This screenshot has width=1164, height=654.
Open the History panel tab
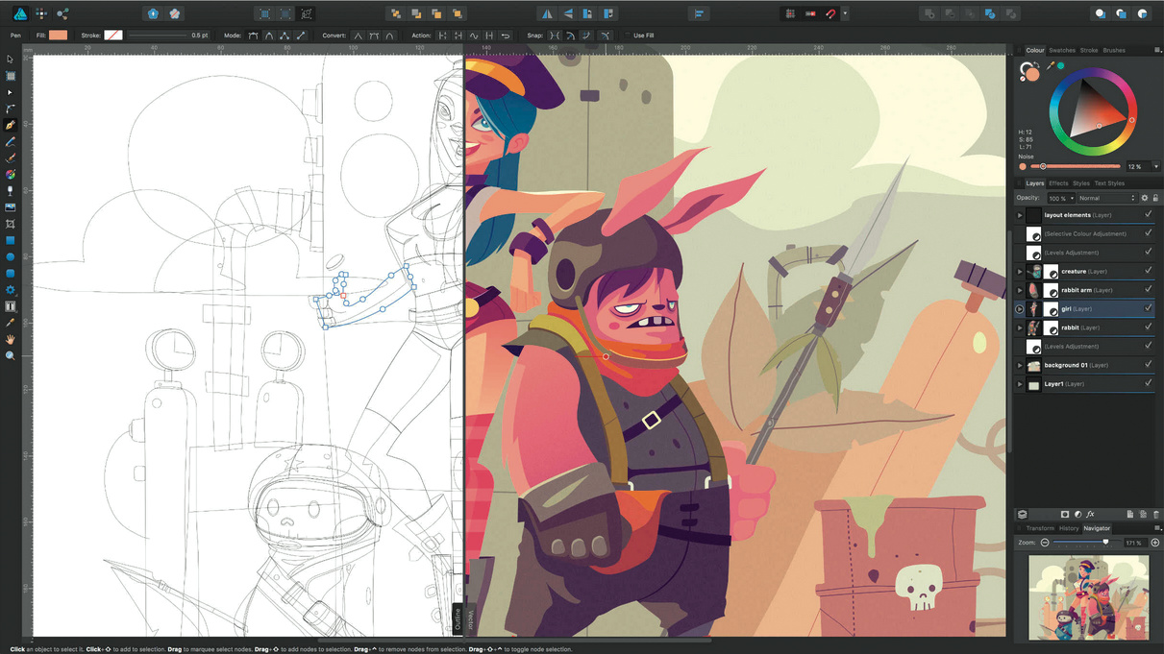(1068, 528)
